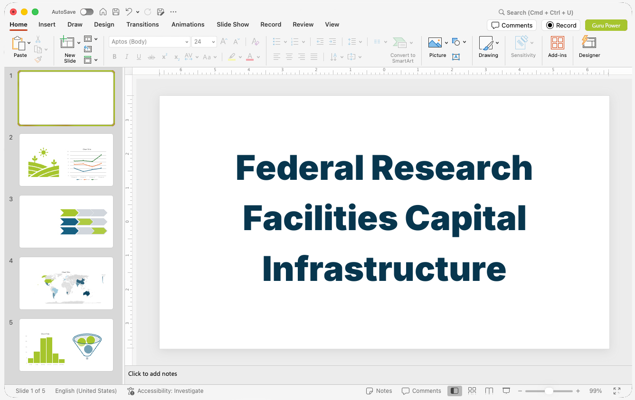Toggle Strikethrough formatting
The width and height of the screenshot is (635, 400).
pyautogui.click(x=152, y=57)
